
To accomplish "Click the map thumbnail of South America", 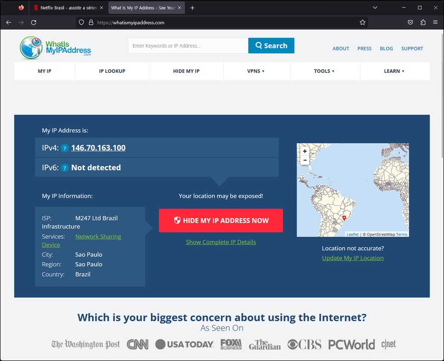I will pos(353,190).
